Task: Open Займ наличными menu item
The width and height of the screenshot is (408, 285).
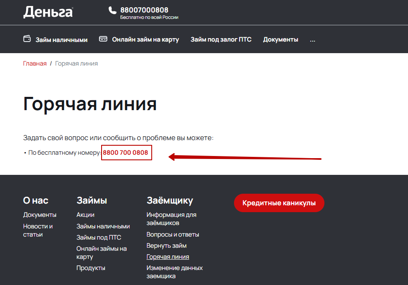Action: [61, 40]
